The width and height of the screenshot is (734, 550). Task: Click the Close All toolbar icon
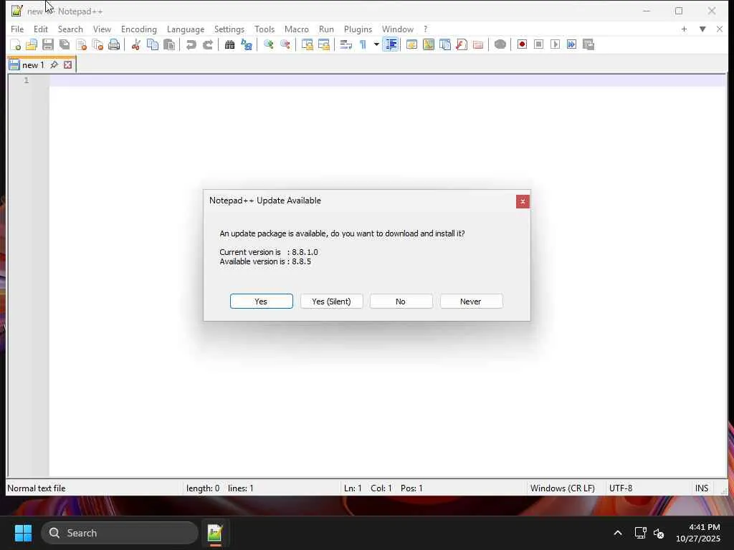click(97, 44)
